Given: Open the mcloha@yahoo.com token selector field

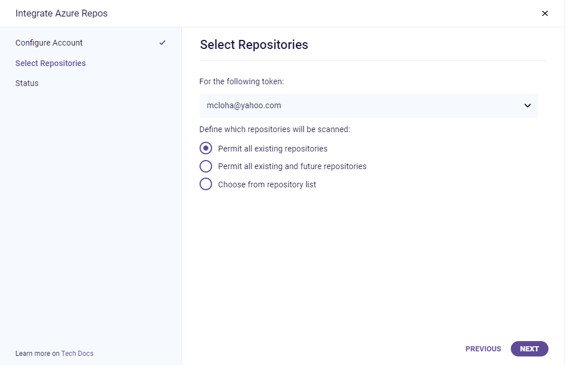Looking at the screenshot, I should click(x=359, y=106).
